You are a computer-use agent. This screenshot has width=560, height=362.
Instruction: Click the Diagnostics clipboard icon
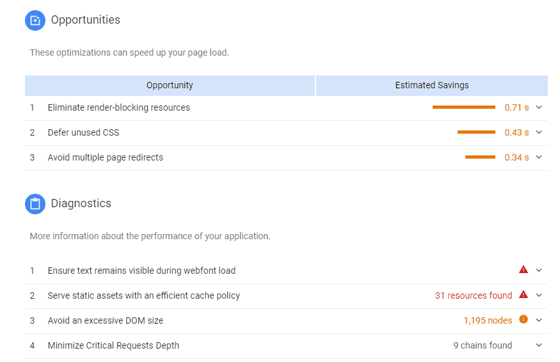click(x=35, y=204)
